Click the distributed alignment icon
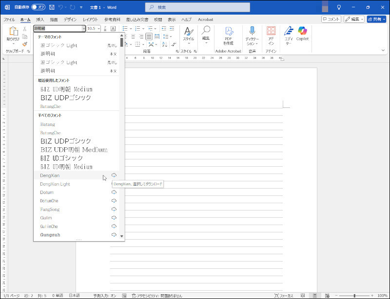390x299 pixels. (157, 37)
